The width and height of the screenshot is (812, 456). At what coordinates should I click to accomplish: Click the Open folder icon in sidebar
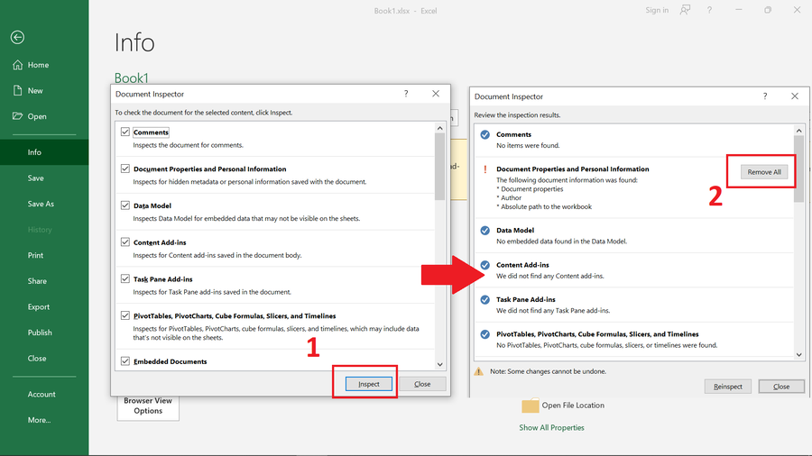pos(18,116)
